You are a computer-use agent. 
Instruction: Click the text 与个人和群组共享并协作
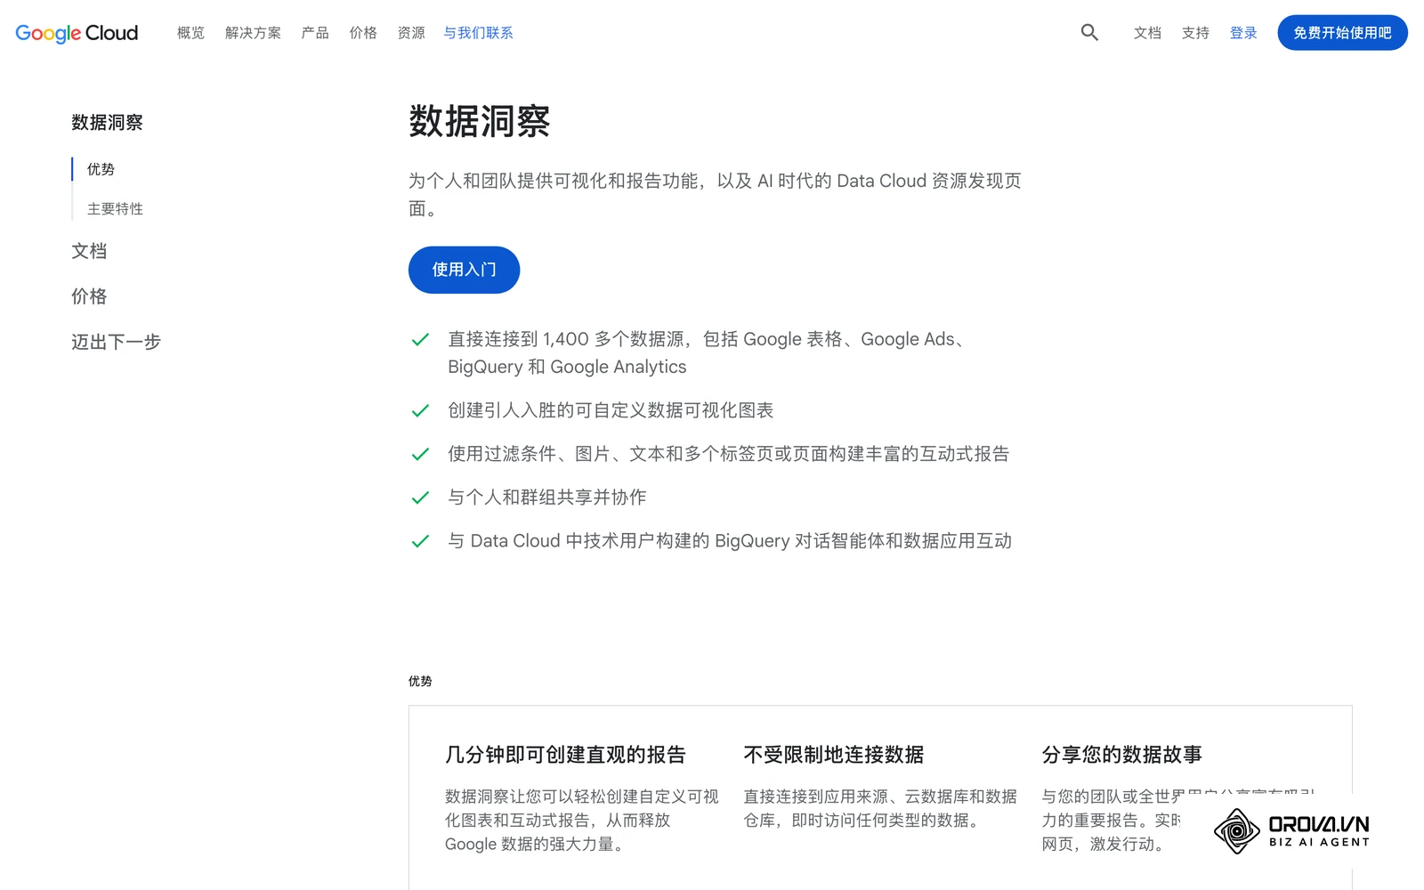(547, 498)
